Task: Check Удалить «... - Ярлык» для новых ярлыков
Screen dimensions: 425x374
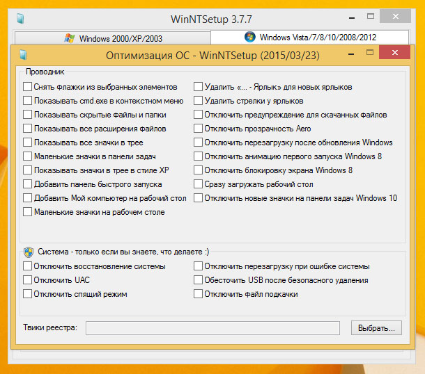Action: pyautogui.click(x=198, y=87)
